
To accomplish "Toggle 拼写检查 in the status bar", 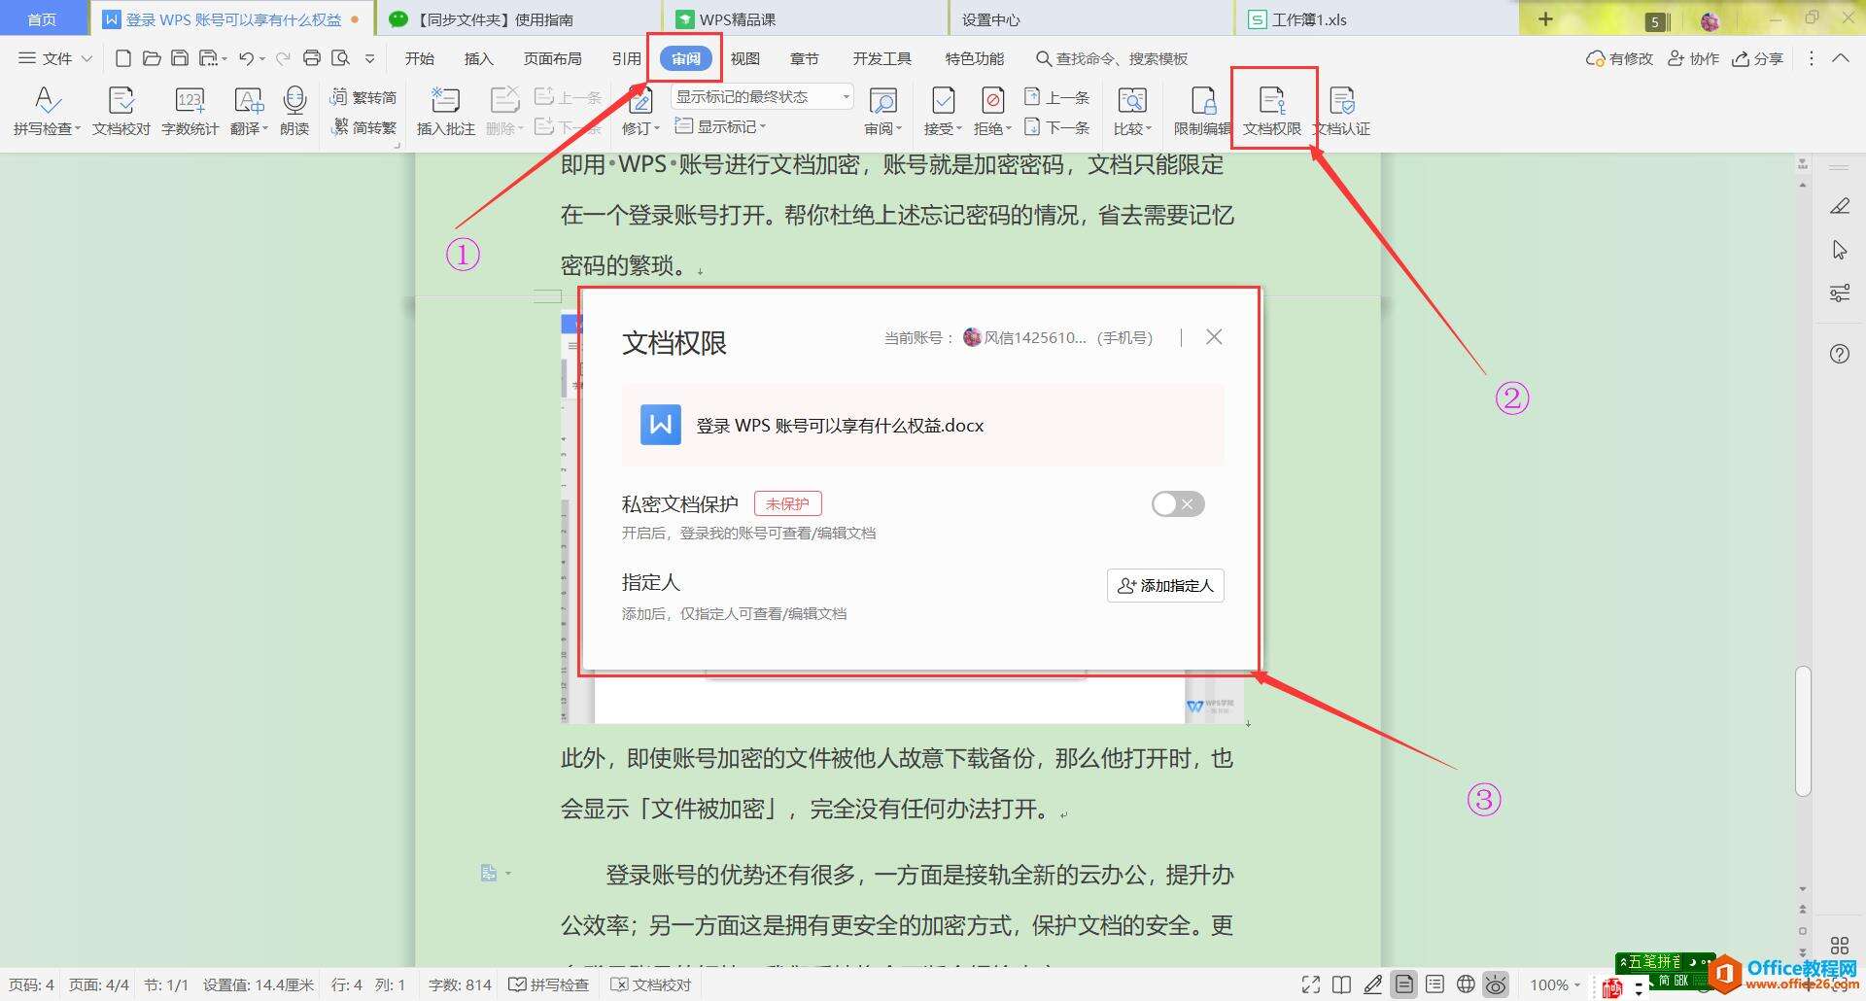I will pos(549,984).
